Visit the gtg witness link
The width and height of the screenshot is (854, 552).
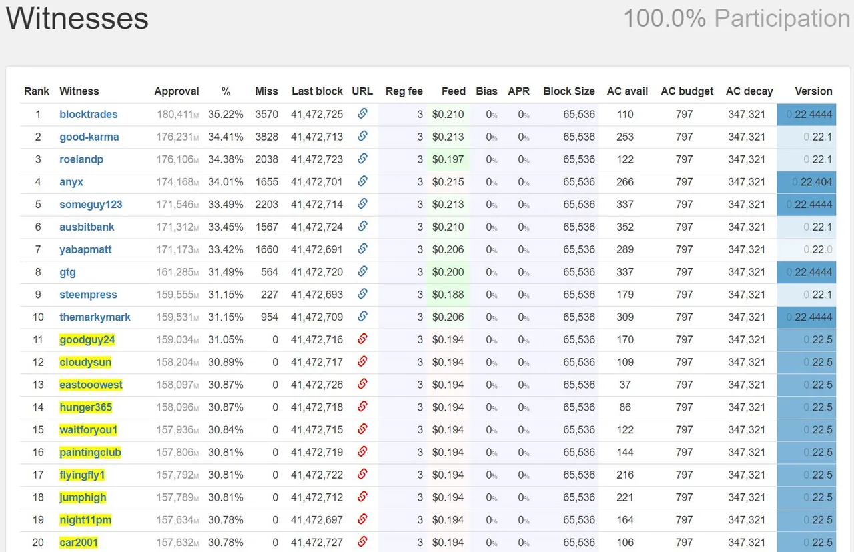pyautogui.click(x=67, y=272)
